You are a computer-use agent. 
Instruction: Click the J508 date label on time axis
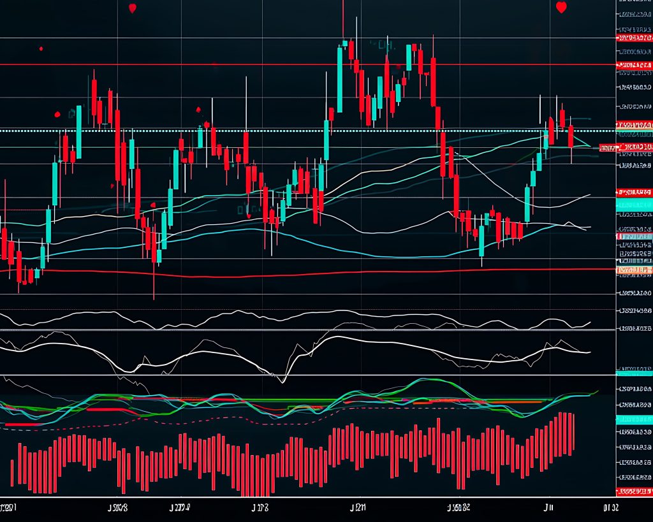117,508
